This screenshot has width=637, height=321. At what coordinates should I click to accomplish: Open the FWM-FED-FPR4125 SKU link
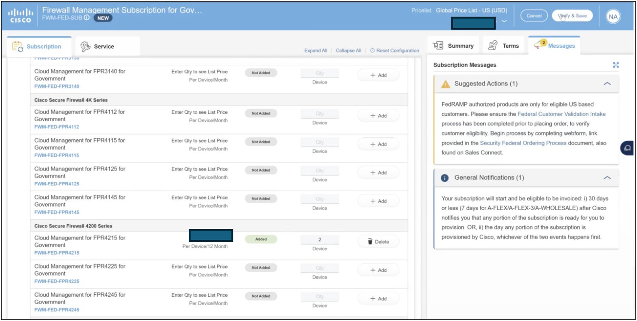point(57,184)
